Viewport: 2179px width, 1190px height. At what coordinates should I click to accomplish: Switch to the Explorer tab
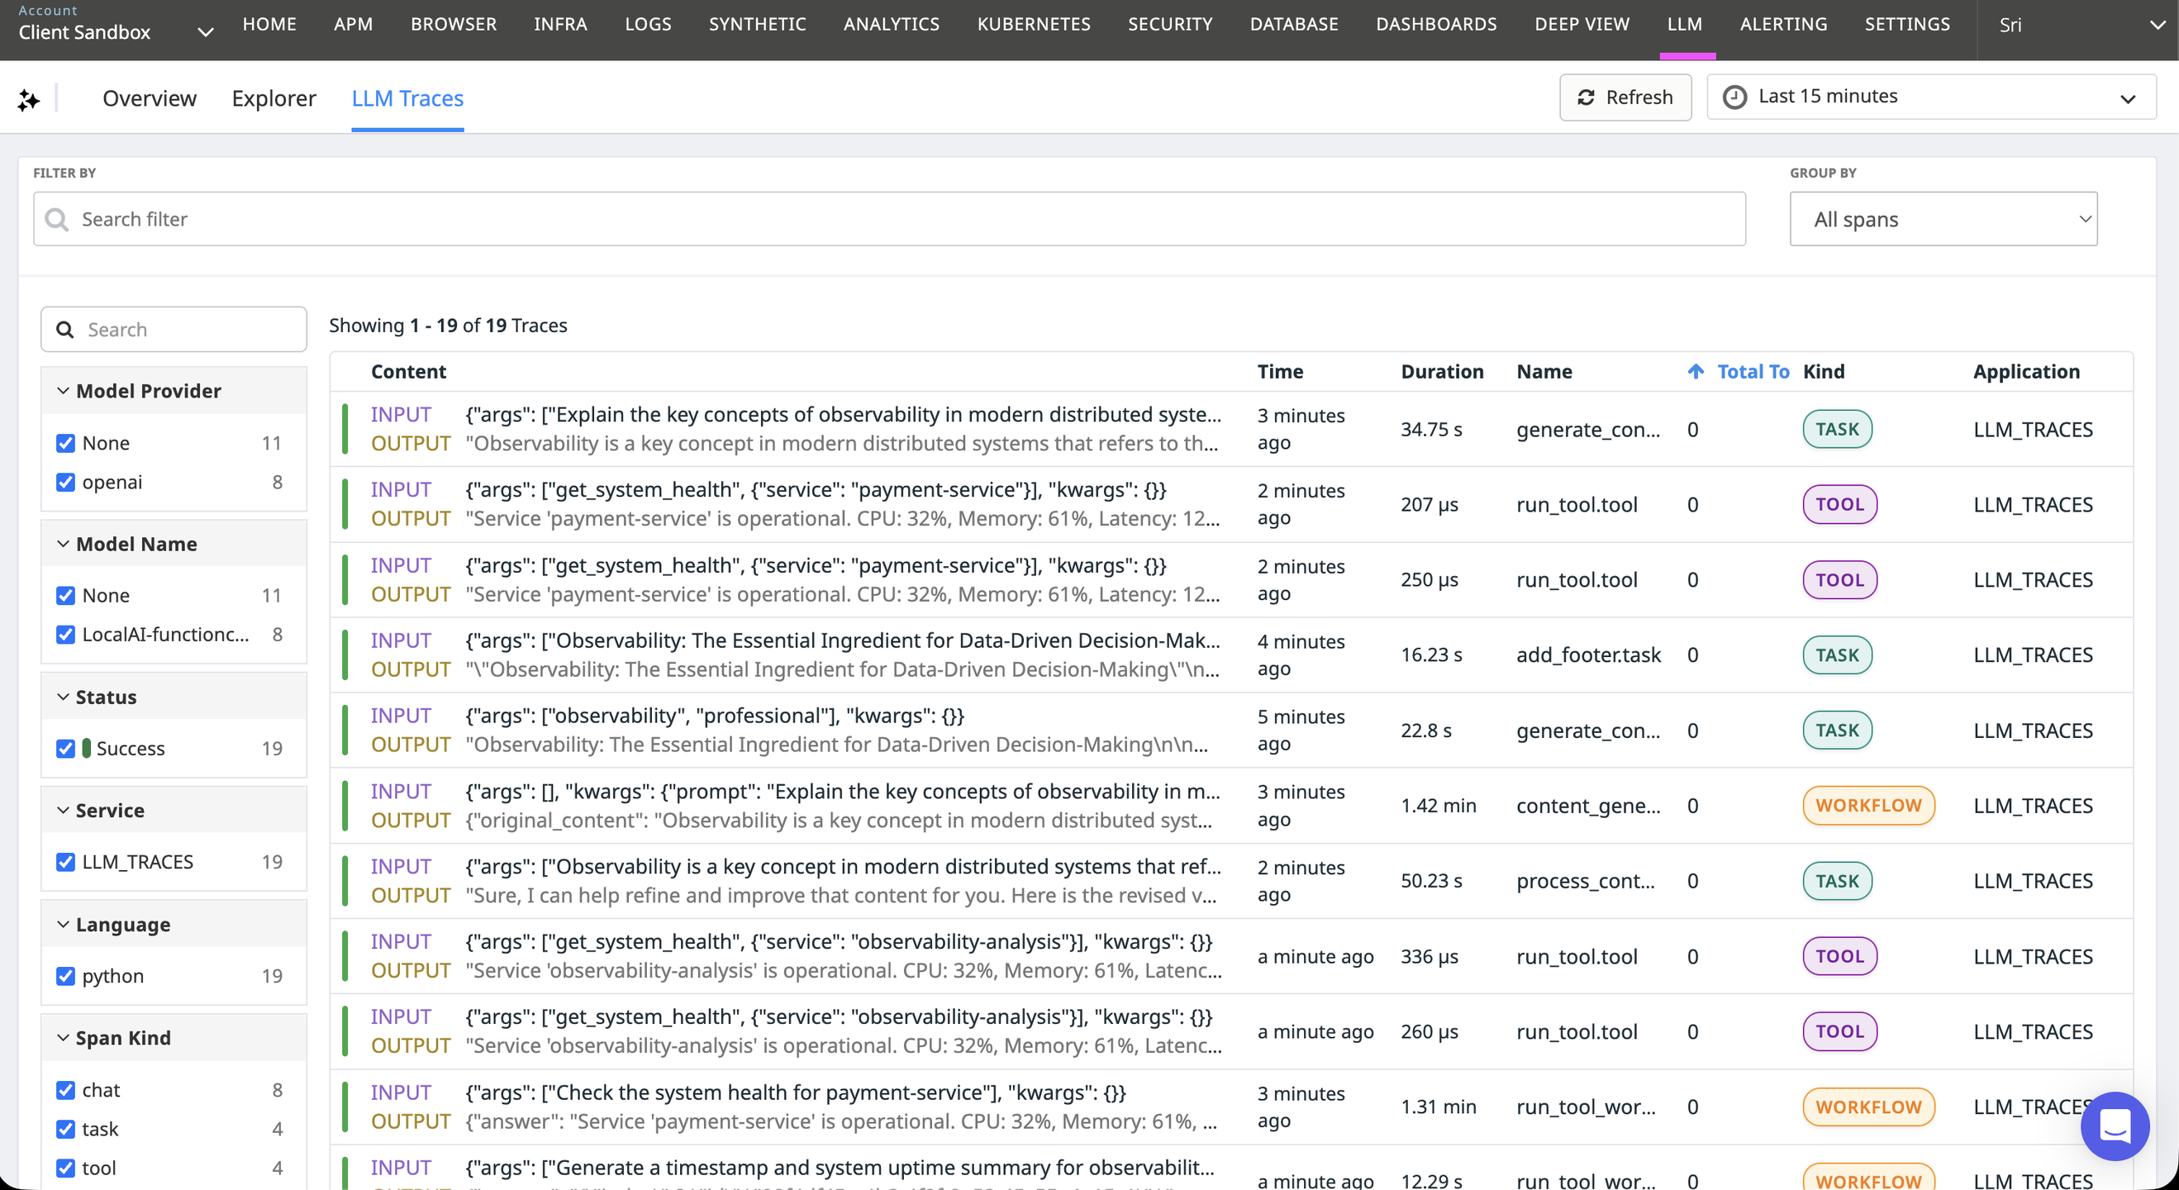coord(274,99)
